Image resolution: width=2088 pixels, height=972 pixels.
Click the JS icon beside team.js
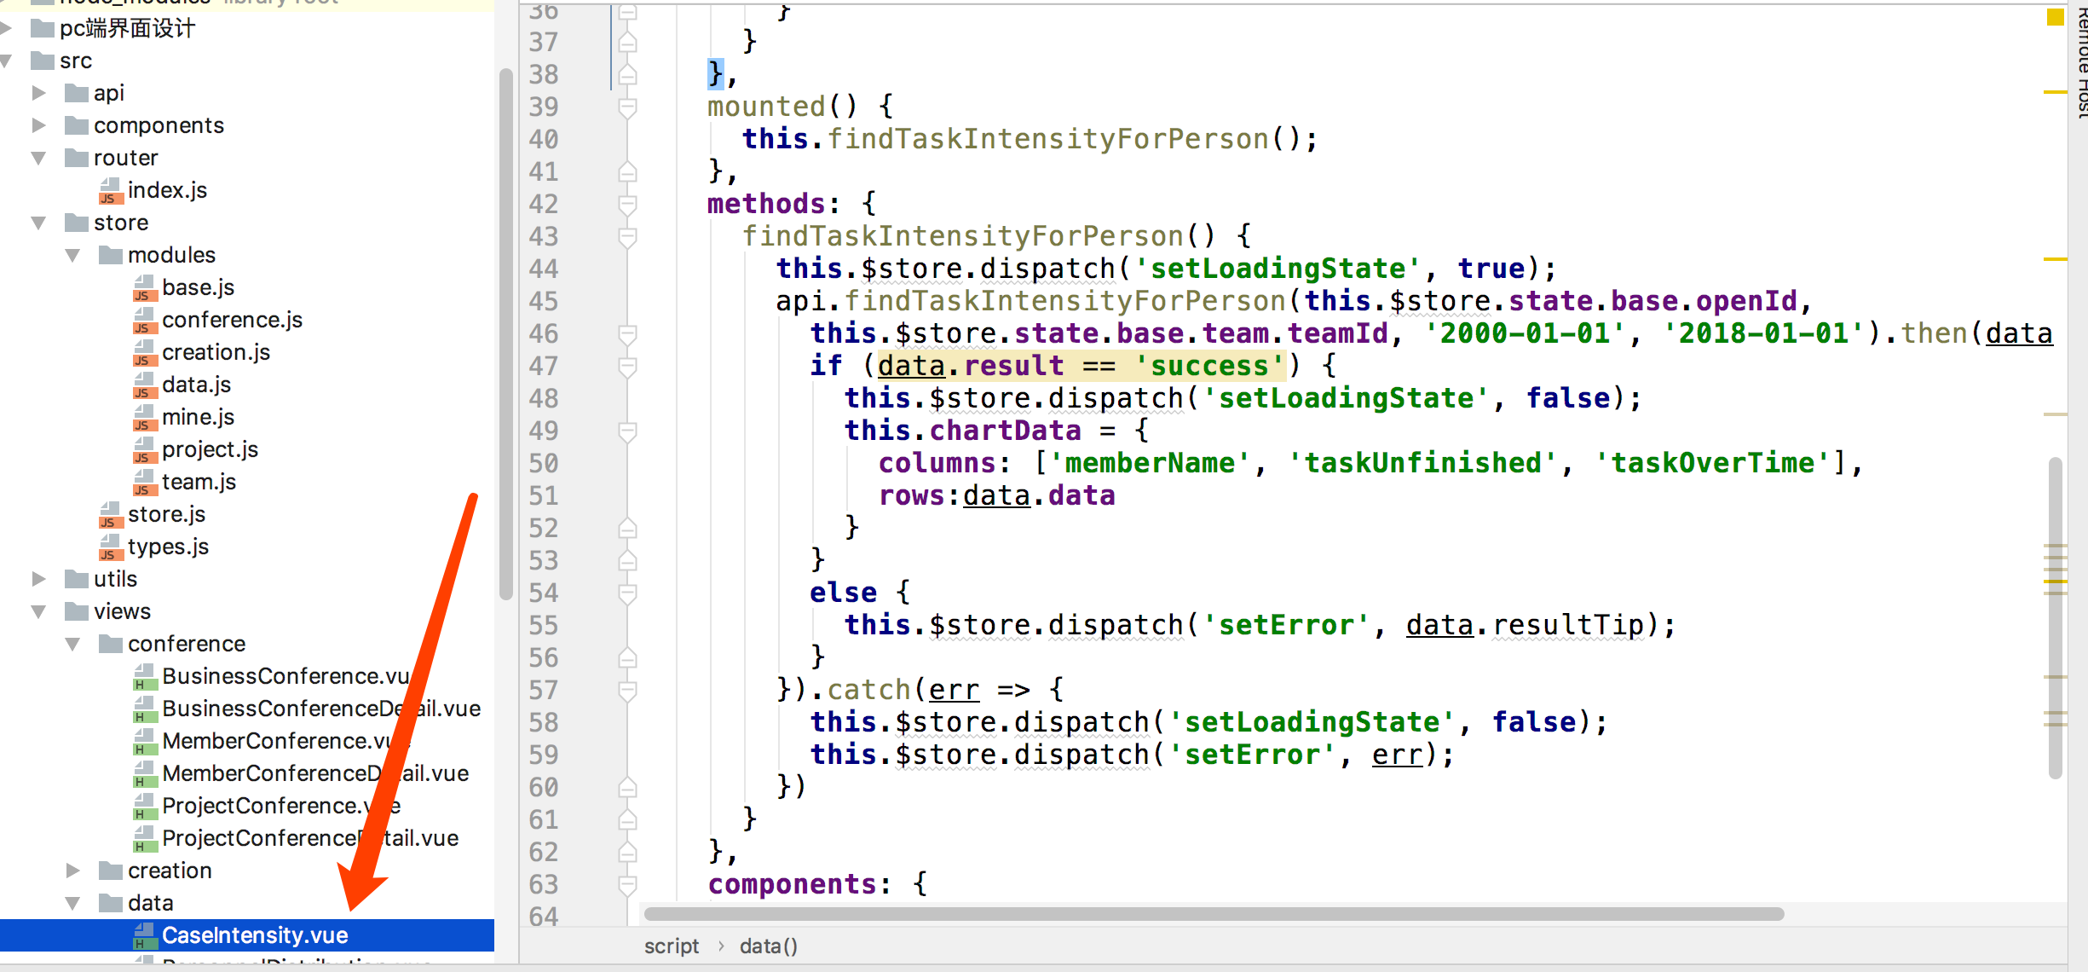[x=145, y=482]
